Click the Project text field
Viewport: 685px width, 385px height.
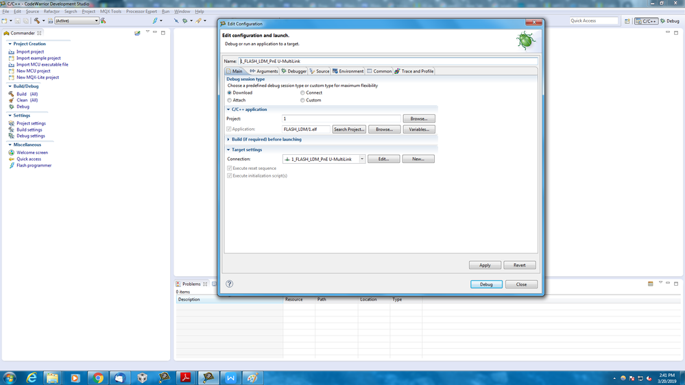pyautogui.click(x=341, y=119)
